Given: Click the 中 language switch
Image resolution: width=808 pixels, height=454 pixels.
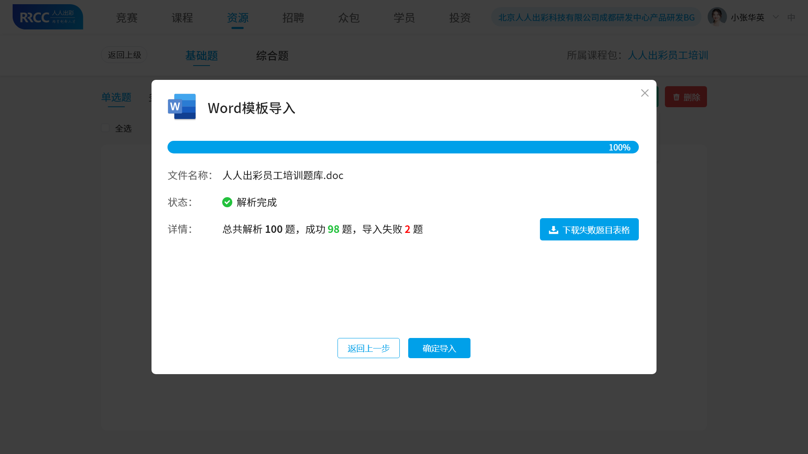Looking at the screenshot, I should pos(791,17).
